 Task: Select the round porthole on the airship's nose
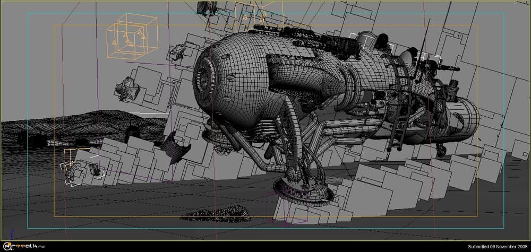tap(203, 79)
